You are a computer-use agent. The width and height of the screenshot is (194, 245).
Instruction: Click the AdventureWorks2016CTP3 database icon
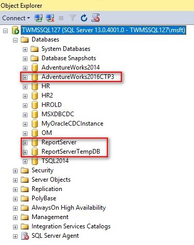(x=35, y=77)
